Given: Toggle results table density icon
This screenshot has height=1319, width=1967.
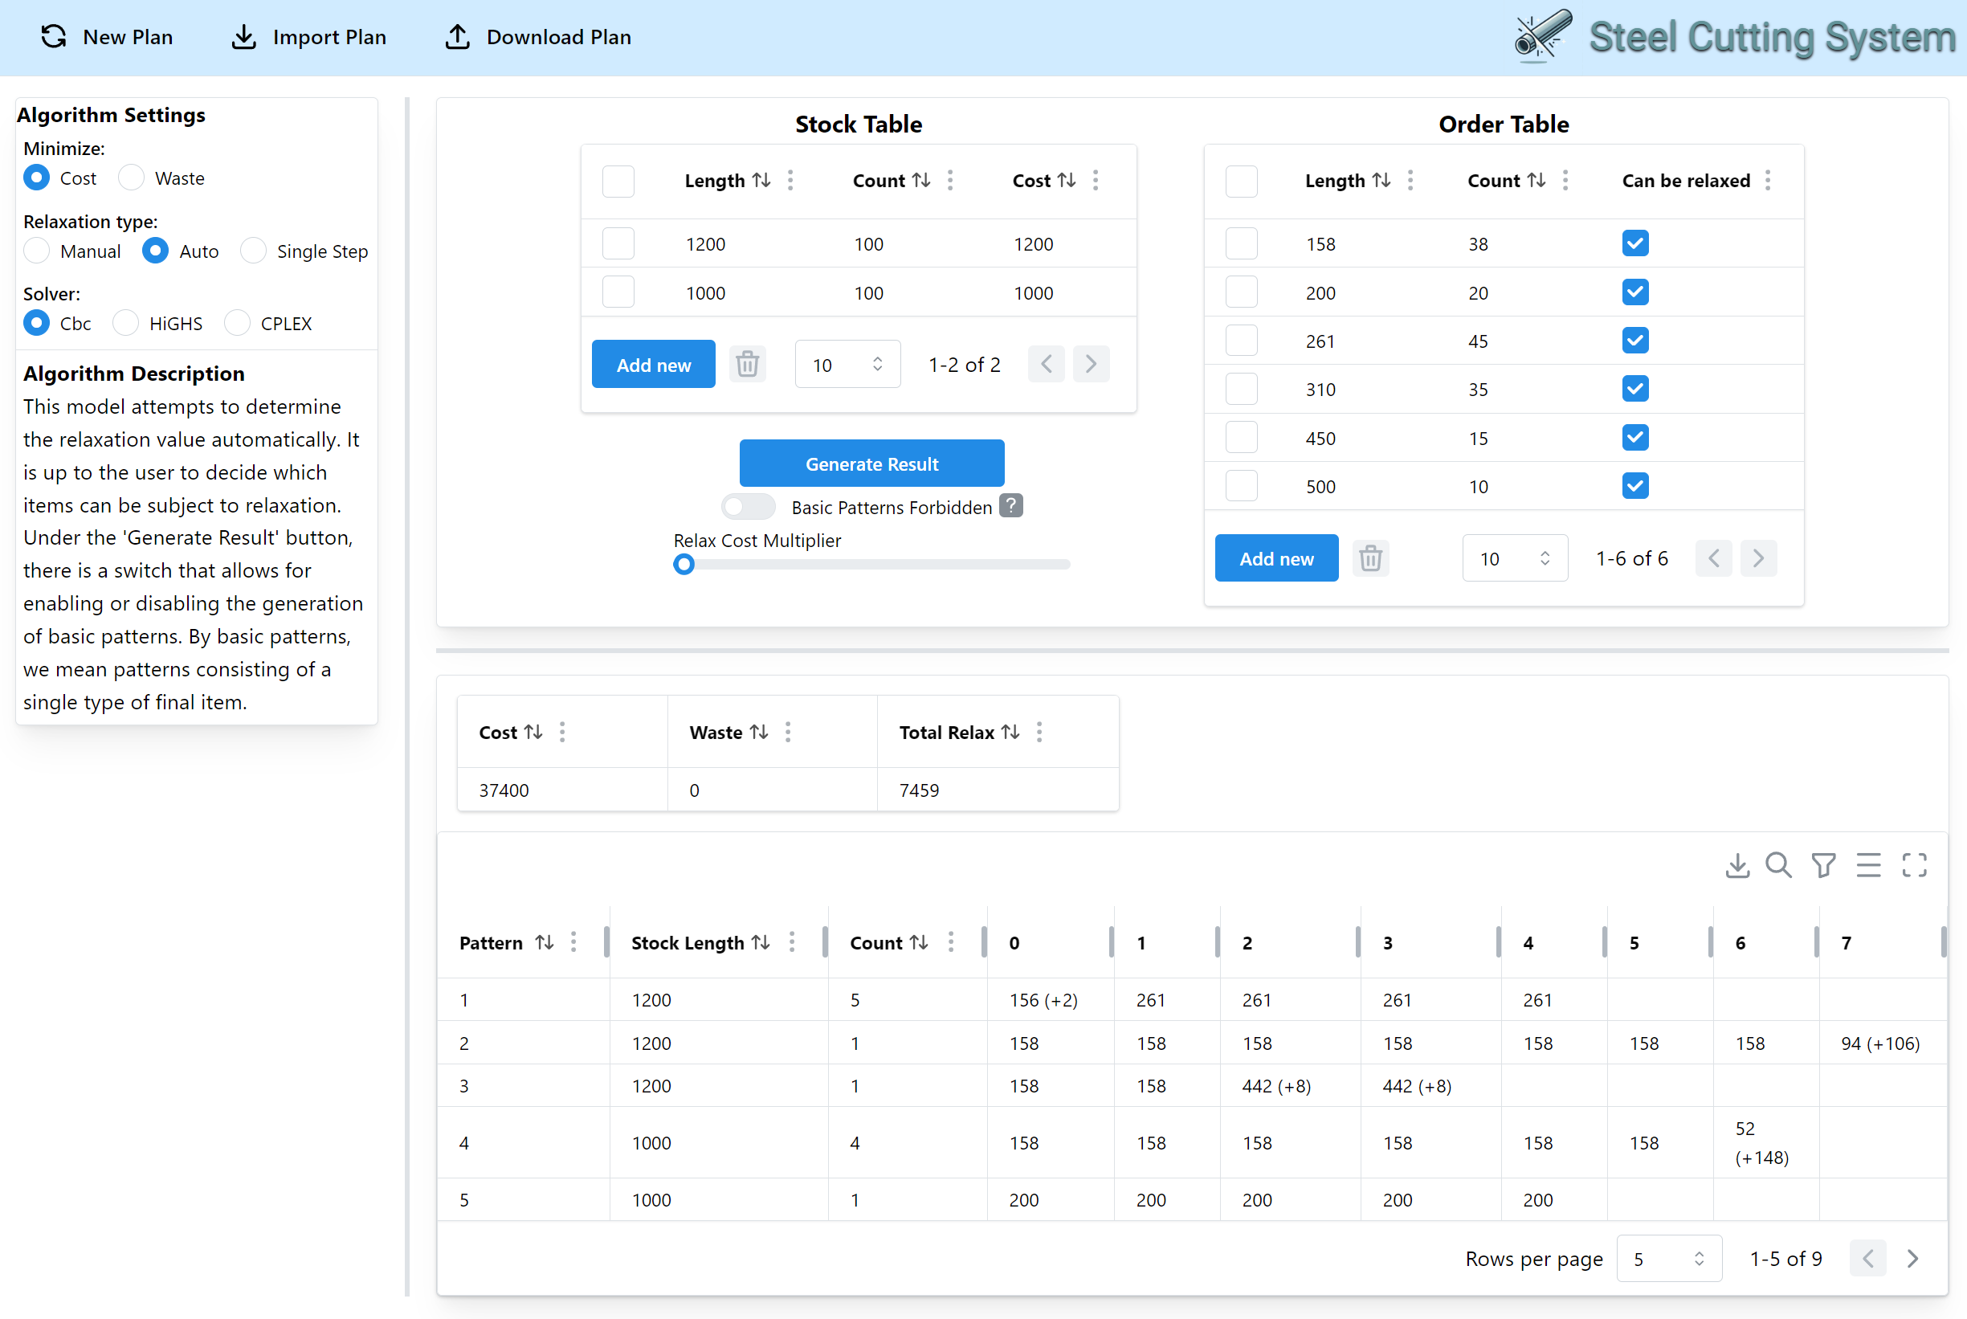Looking at the screenshot, I should click(x=1867, y=865).
